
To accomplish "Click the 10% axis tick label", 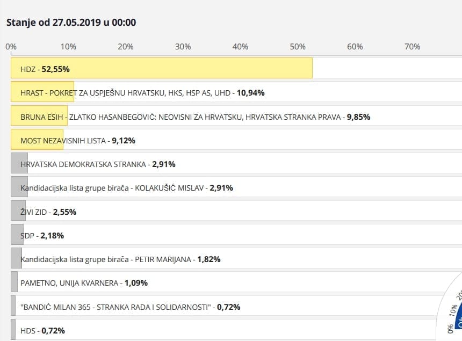I will pos(68,47).
